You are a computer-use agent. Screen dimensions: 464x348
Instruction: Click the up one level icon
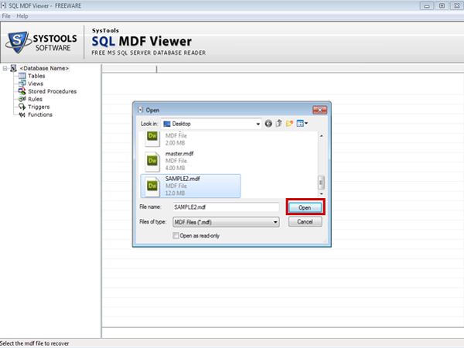(278, 124)
